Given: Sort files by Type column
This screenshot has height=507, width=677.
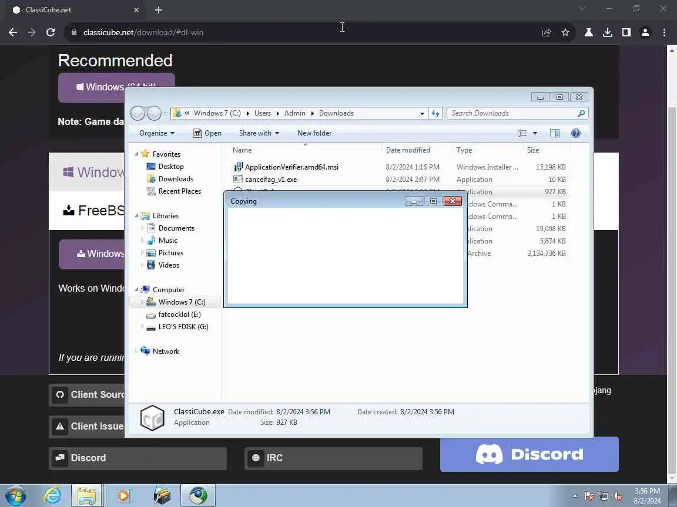Looking at the screenshot, I should coord(464,150).
